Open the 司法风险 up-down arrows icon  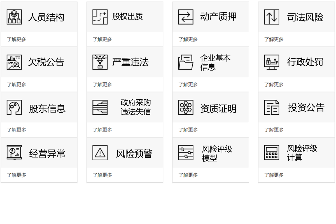coord(271,17)
